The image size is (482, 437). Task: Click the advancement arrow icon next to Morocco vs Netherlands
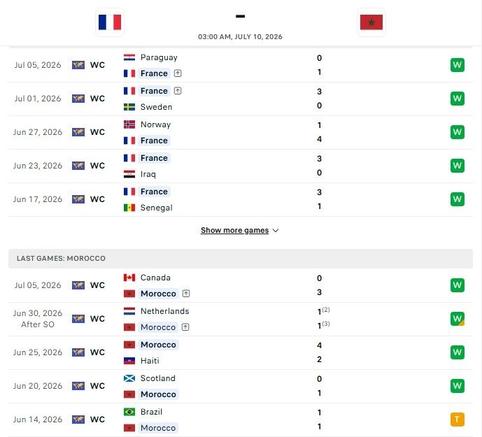(185, 327)
